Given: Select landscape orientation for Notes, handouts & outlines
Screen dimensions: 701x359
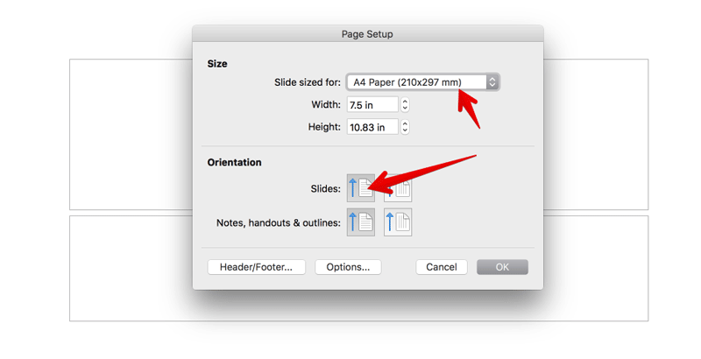Looking at the screenshot, I should [x=398, y=222].
